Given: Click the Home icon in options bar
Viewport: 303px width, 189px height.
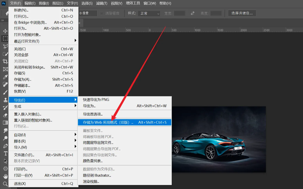Looking at the screenshot, I should pos(7,13).
